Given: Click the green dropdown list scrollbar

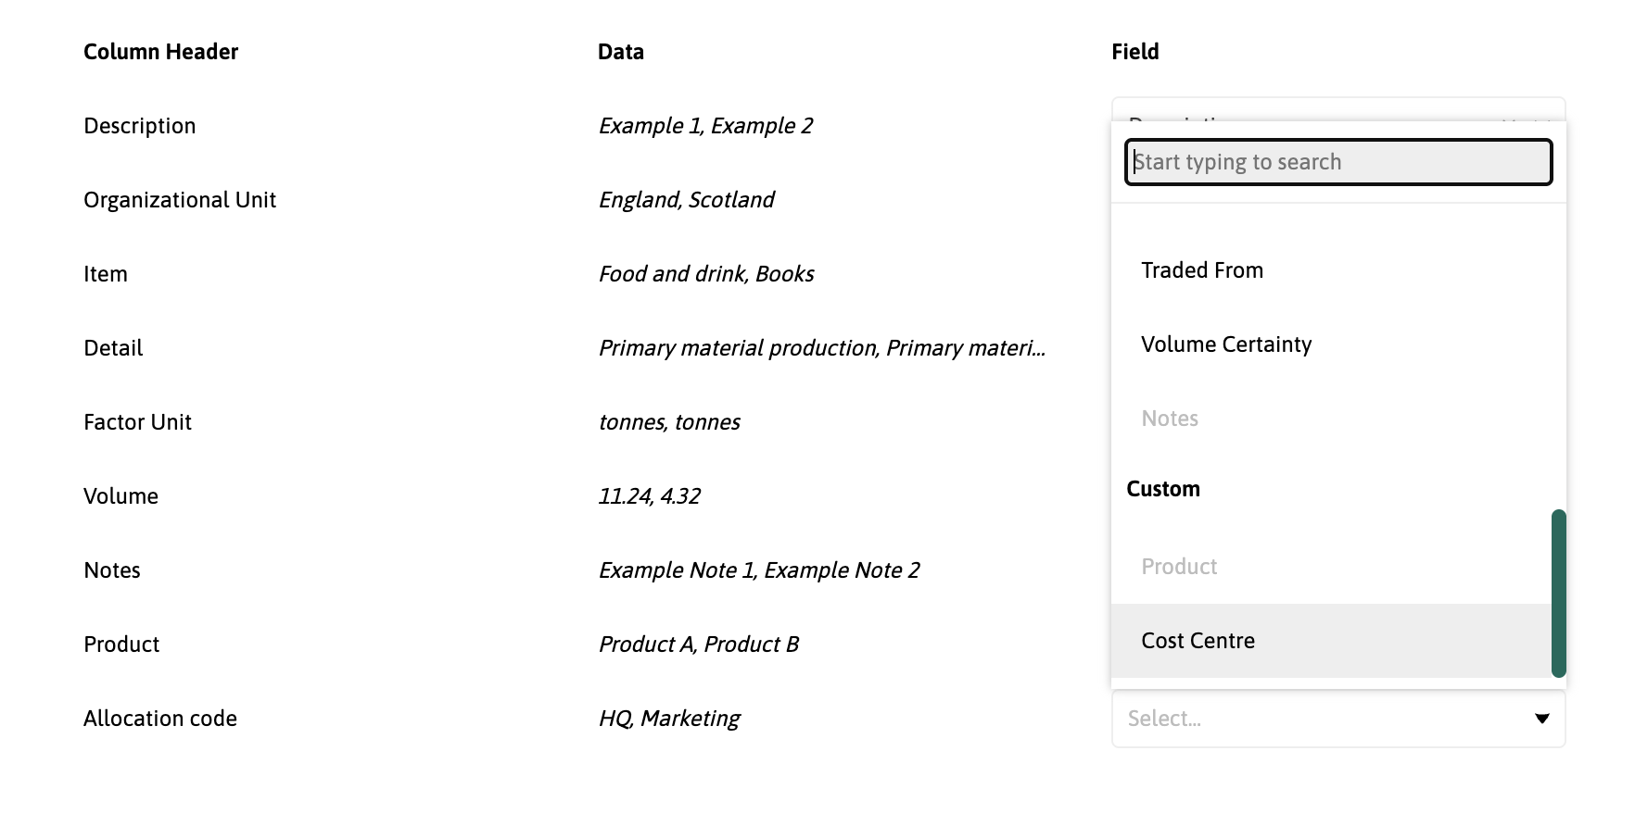Looking at the screenshot, I should (x=1558, y=593).
